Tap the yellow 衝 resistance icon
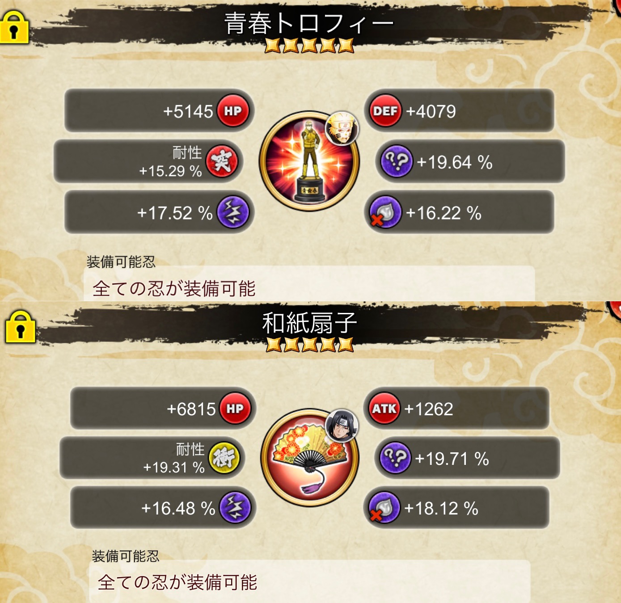This screenshot has width=621, height=603. point(224,458)
